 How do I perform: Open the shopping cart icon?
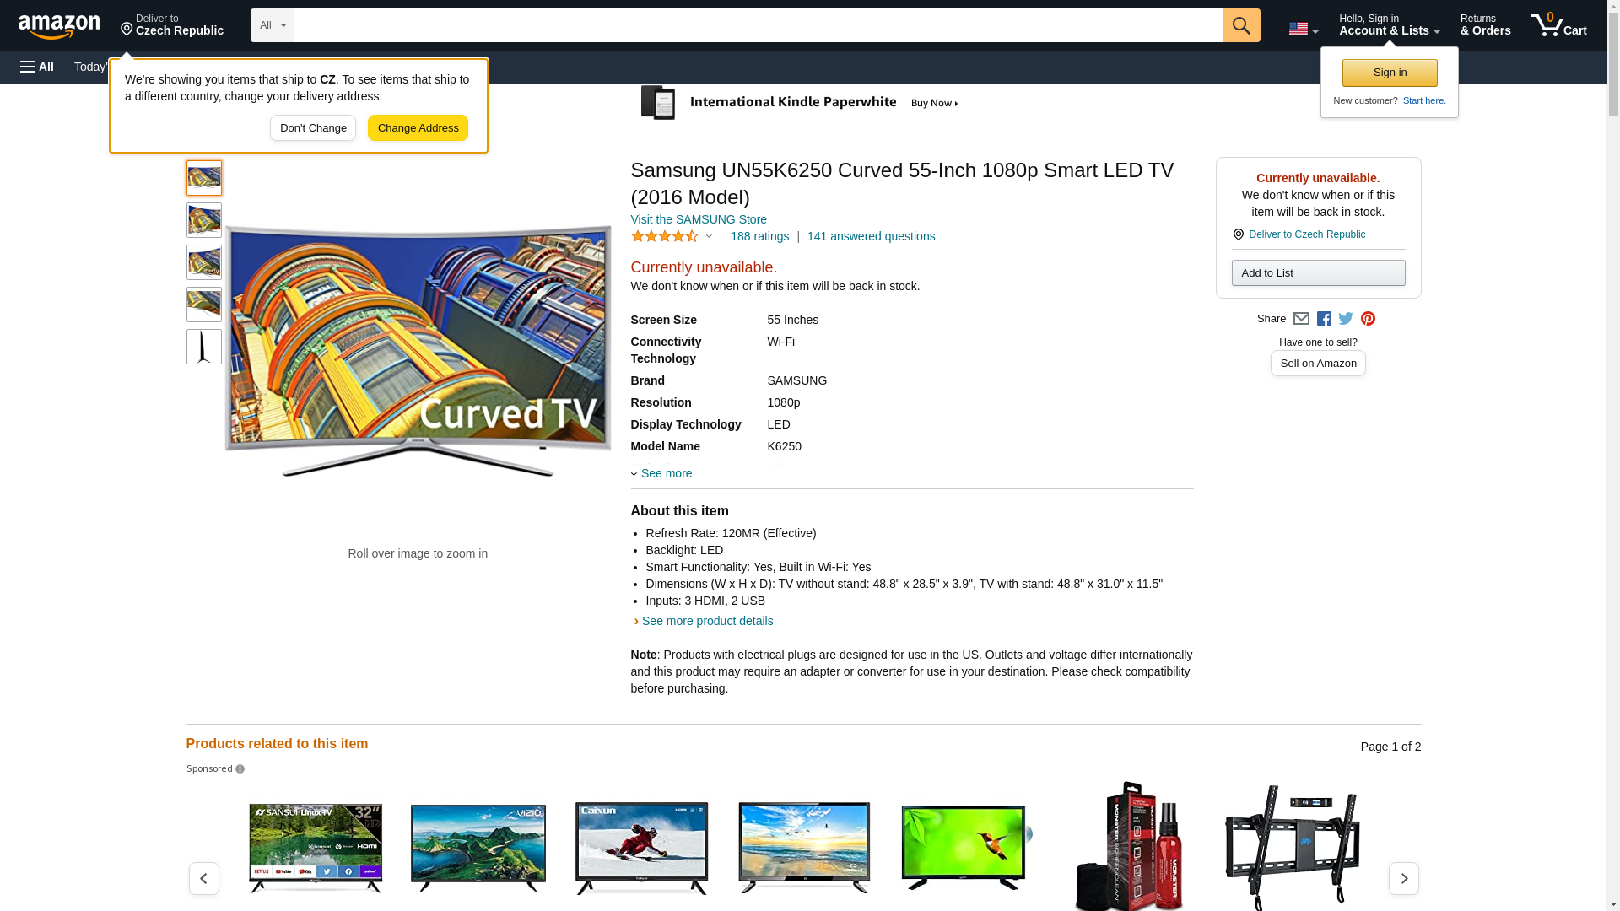(1558, 25)
